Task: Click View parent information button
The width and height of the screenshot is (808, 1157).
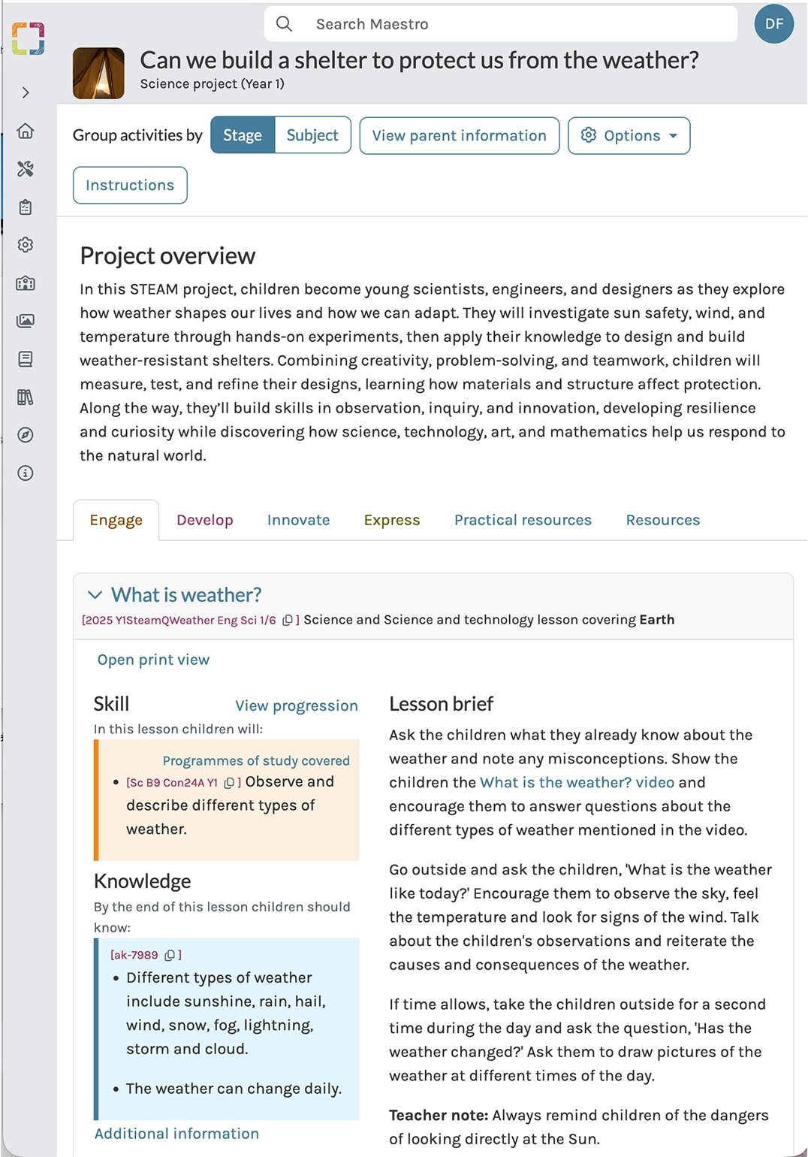Action: (x=459, y=135)
